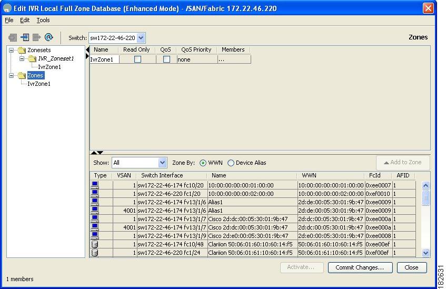Open the Switch dropdown sw172-22-46-220
The width and height of the screenshot is (446, 289).
point(141,38)
